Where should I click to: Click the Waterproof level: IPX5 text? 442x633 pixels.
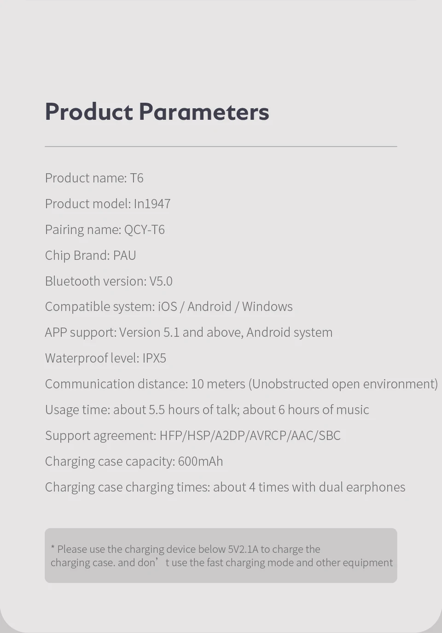(x=105, y=358)
